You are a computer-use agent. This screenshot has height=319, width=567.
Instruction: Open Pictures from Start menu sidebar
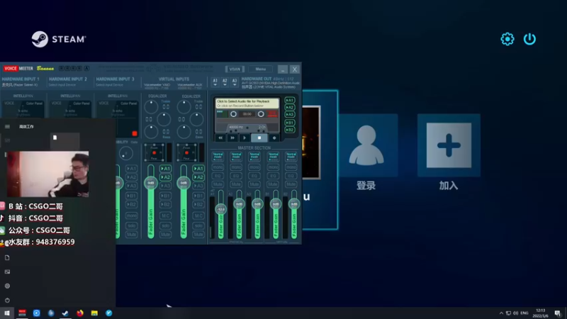click(x=7, y=272)
